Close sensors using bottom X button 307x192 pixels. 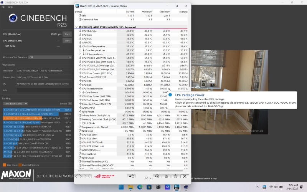(x=185, y=176)
